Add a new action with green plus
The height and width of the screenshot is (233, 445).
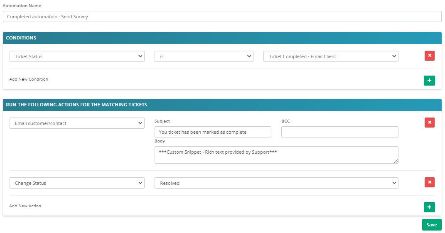(x=429, y=207)
